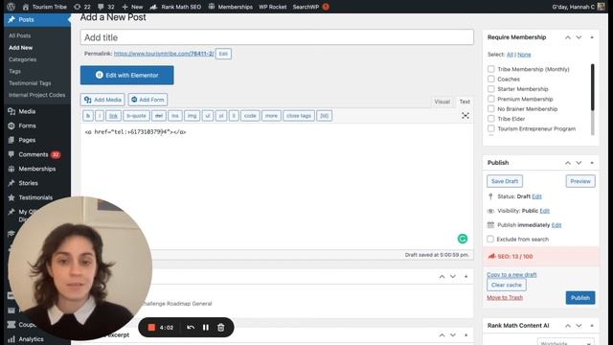Viewport: 613px width, 345px height.
Task: Check the Coaches membership box
Action: (x=491, y=79)
